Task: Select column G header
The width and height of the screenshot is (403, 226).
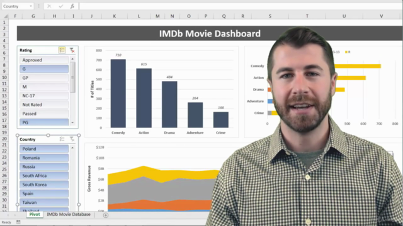Action: click(33, 16)
